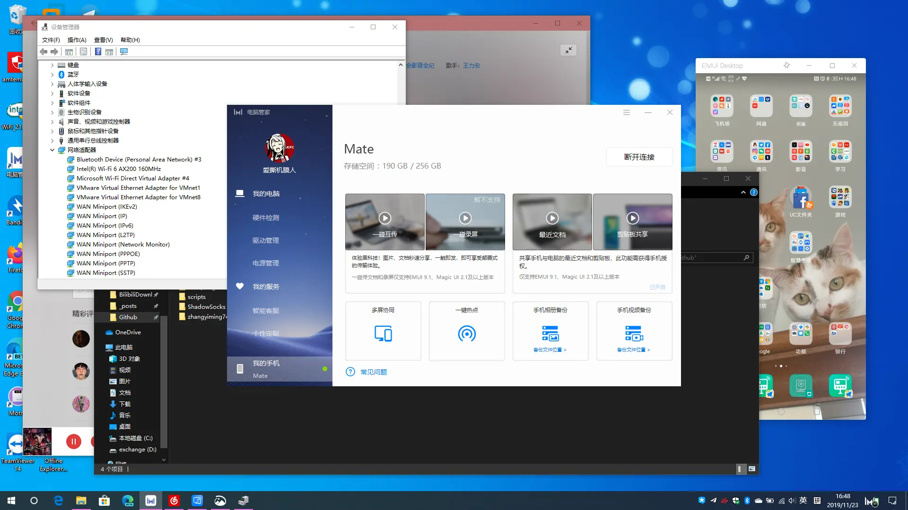Select 驱动管理 in sidebar

point(266,240)
